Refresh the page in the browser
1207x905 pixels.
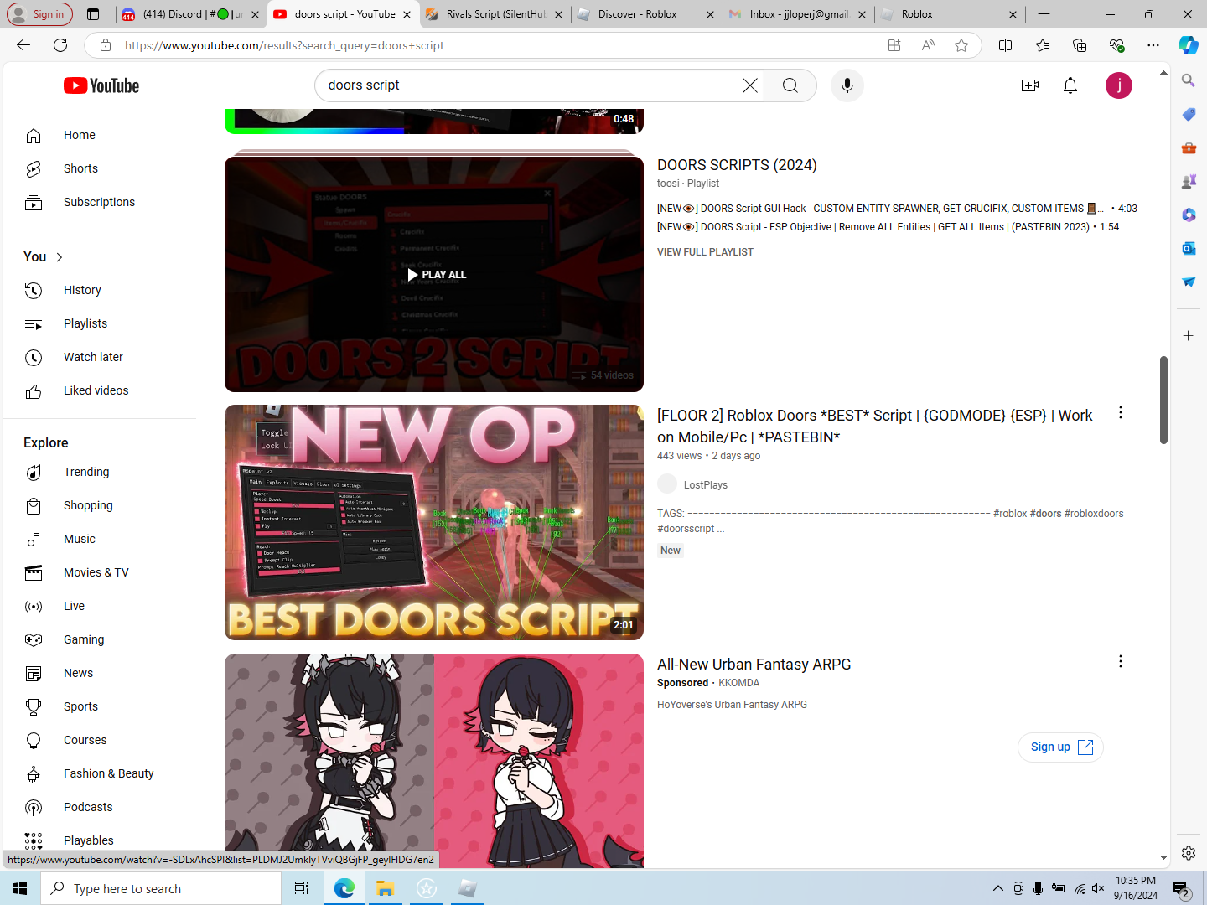click(x=60, y=45)
